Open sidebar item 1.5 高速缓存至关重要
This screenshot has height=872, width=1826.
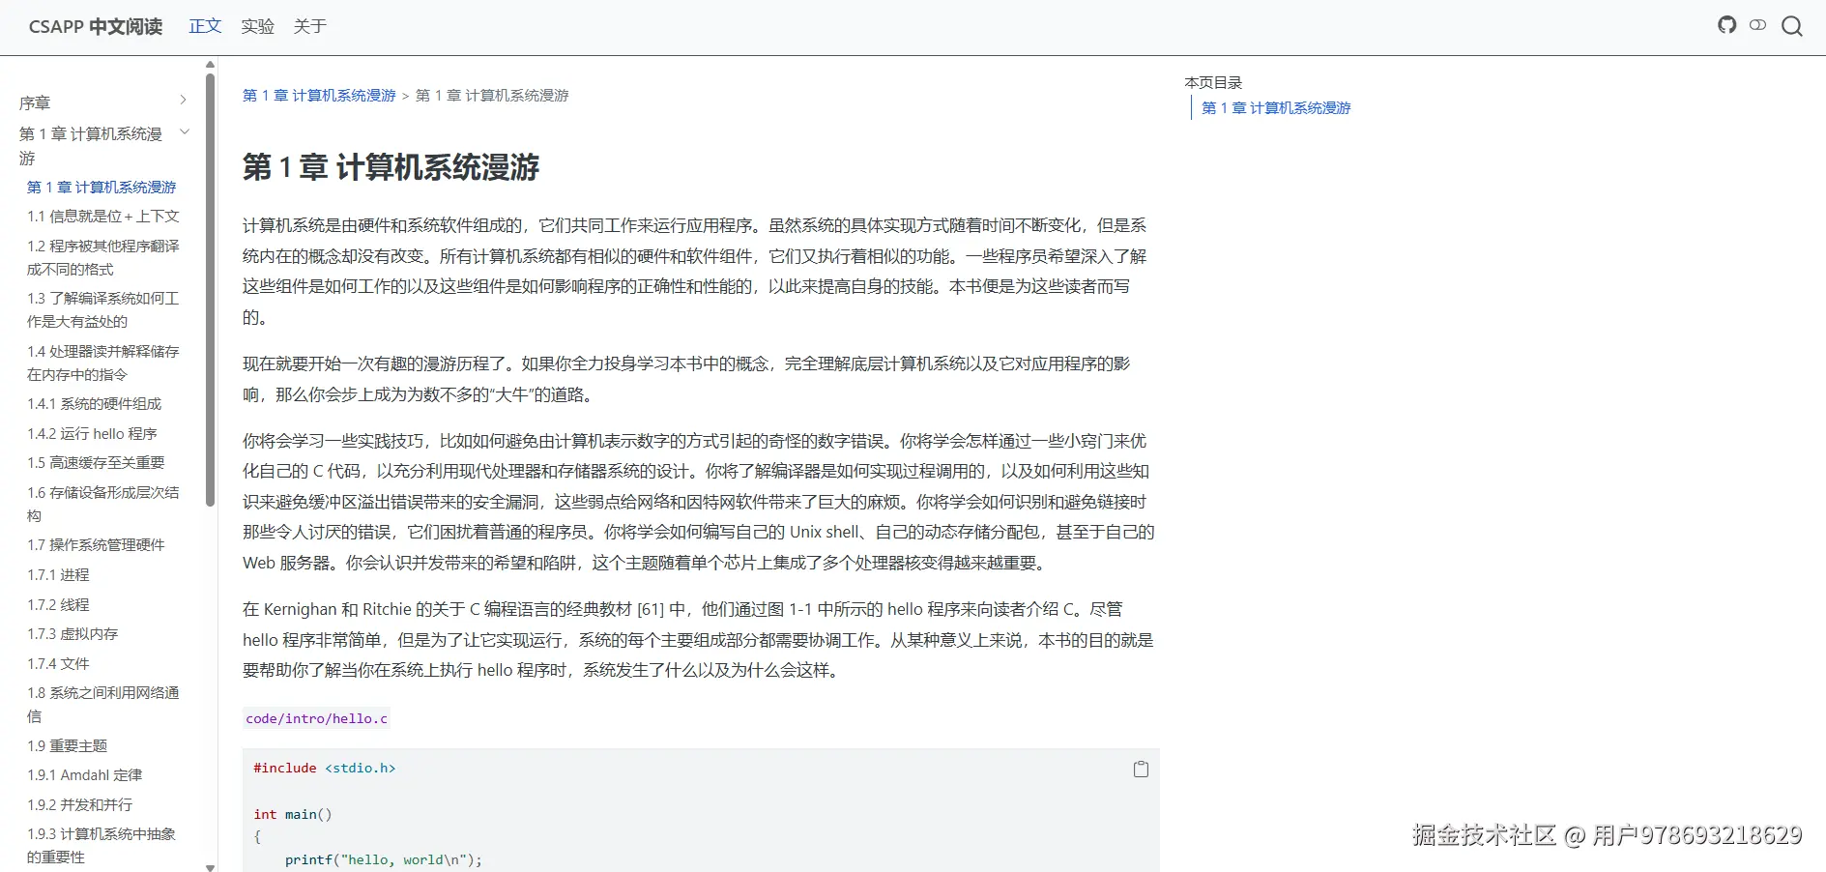click(x=96, y=463)
